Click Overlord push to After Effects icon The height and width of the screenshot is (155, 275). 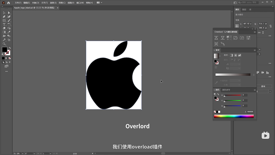216,38
